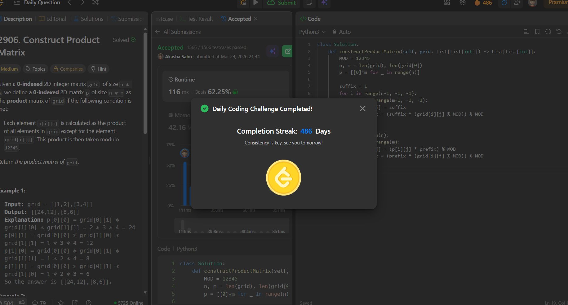Click the format code braces icon
The height and width of the screenshot is (305, 568).
pyautogui.click(x=548, y=32)
